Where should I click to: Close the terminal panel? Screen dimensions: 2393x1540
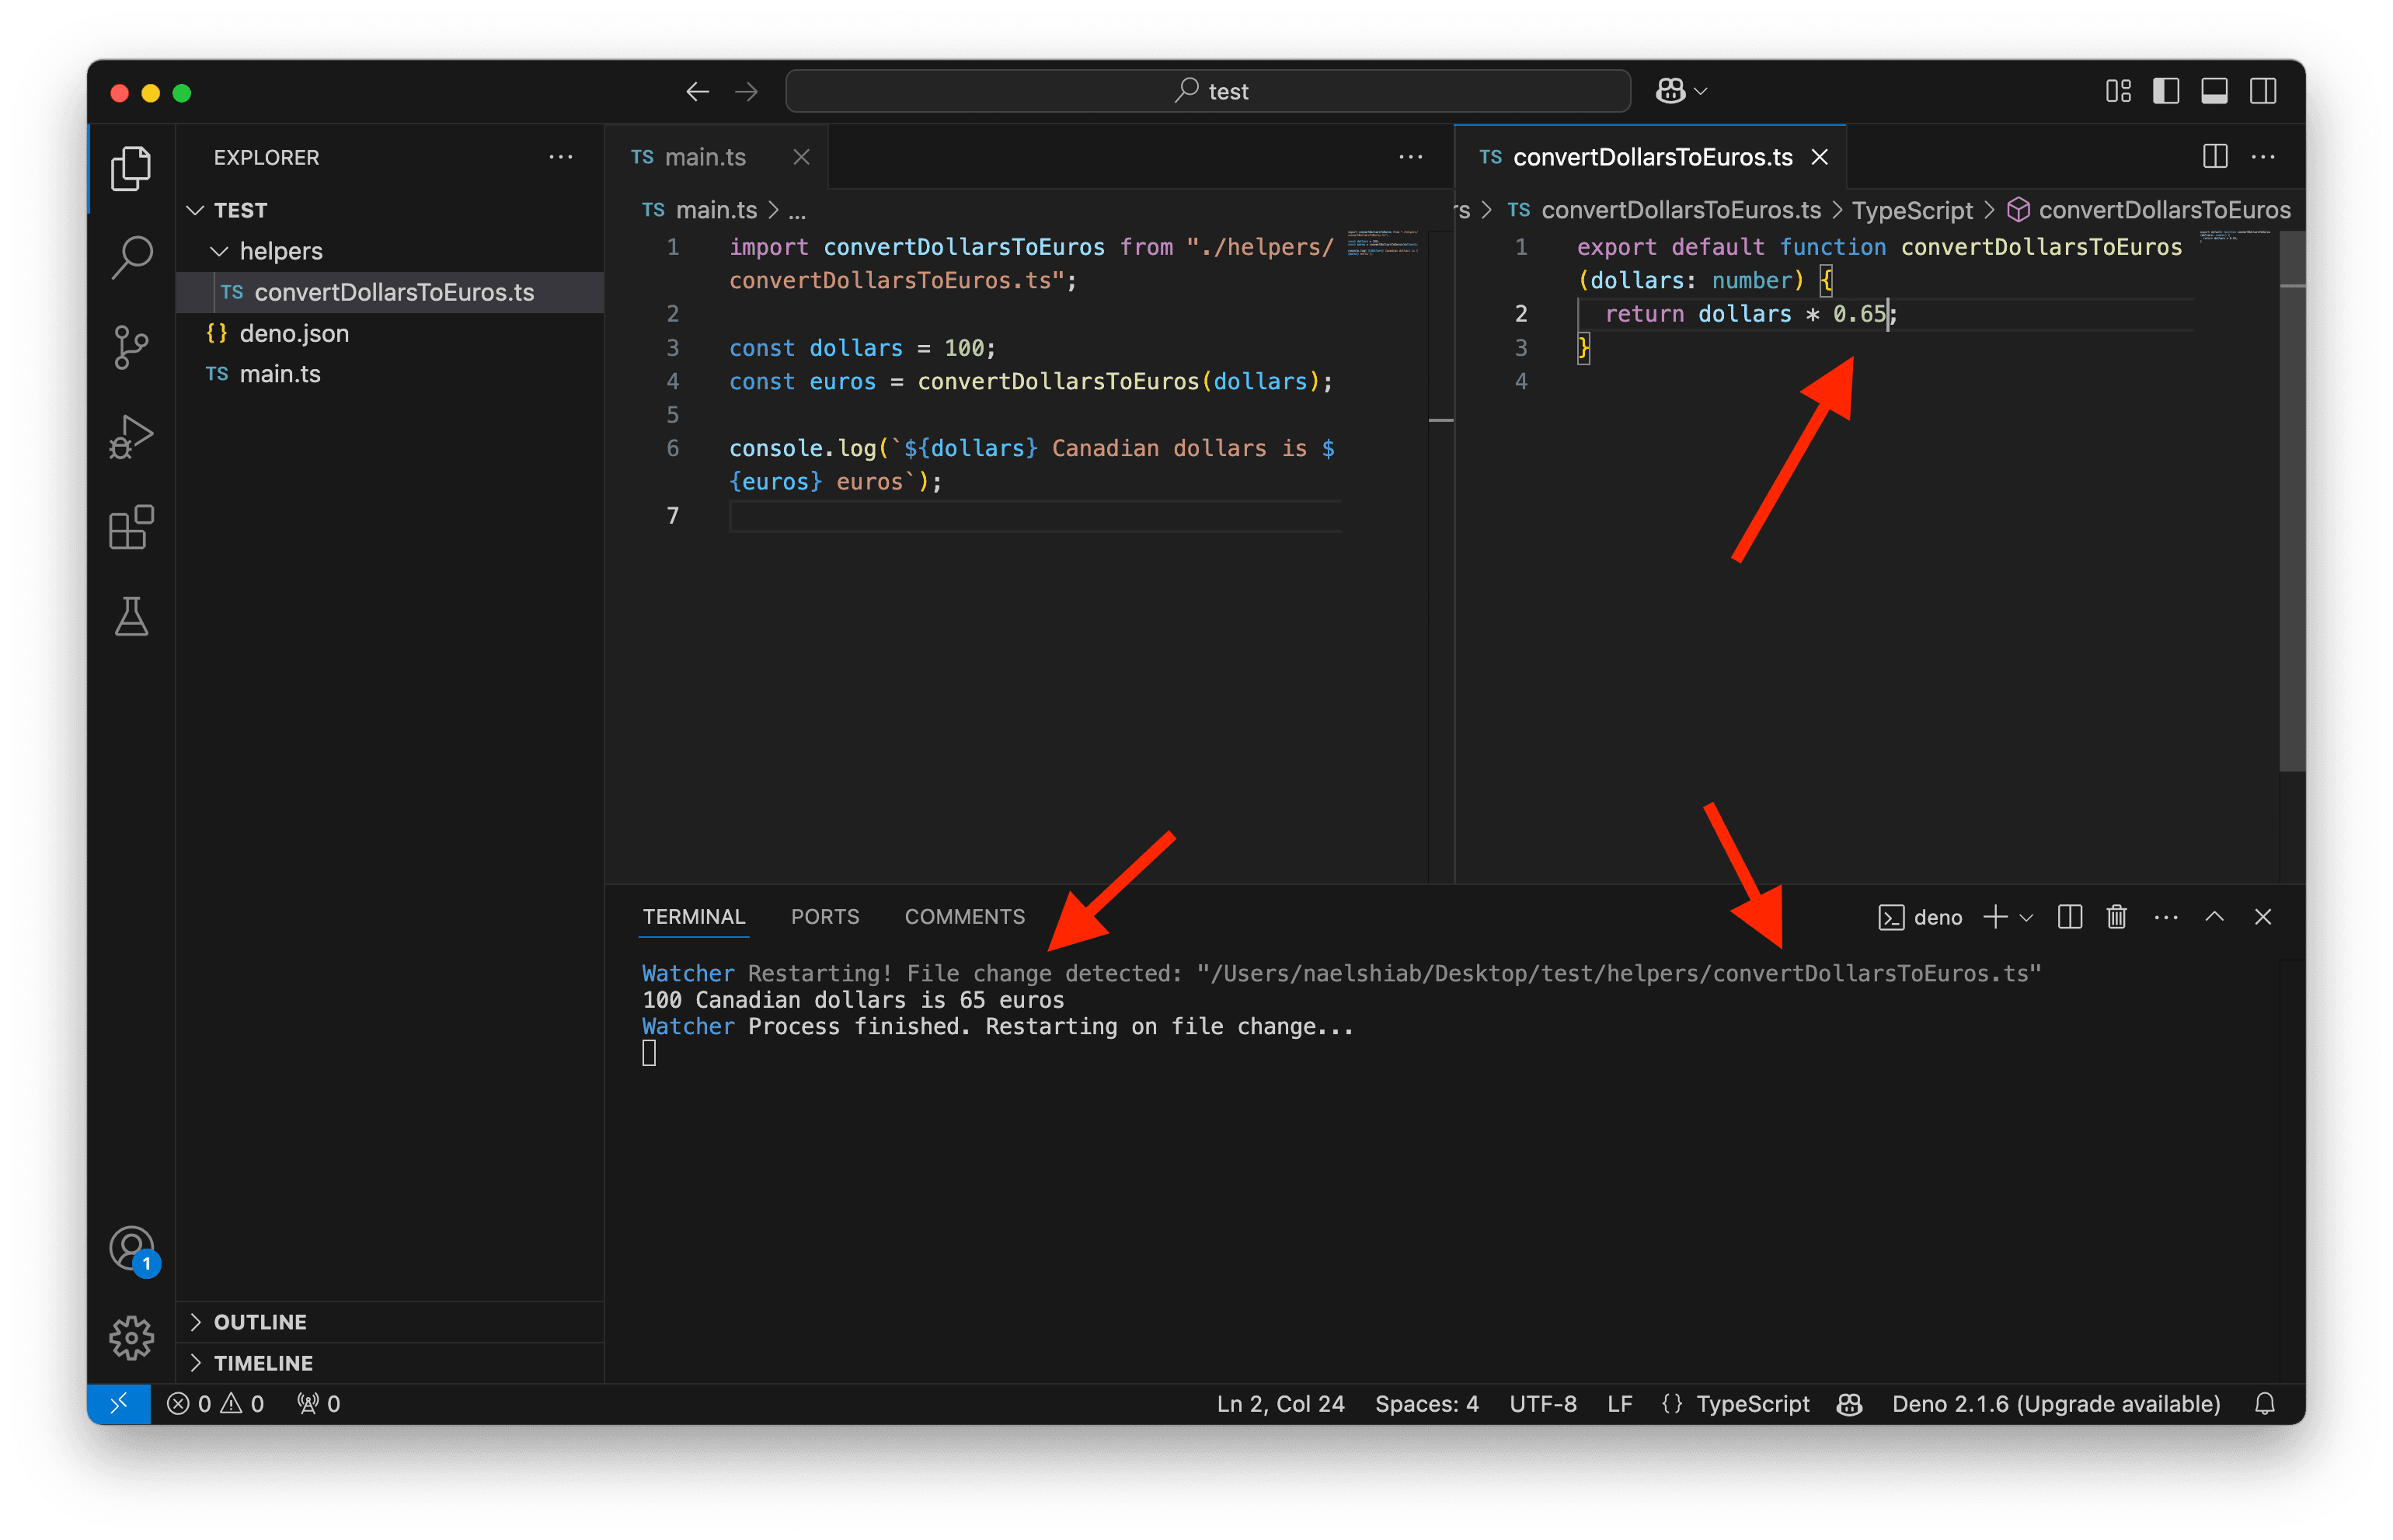coord(2263,917)
